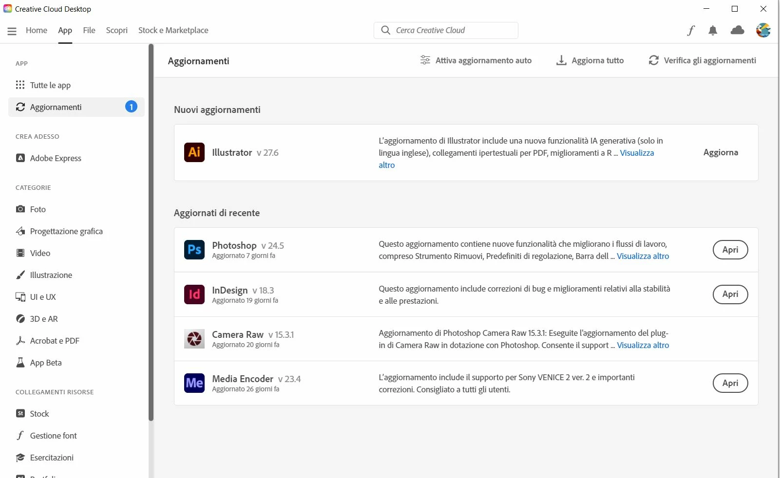
Task: Click the Aggiornamenti refresh arrows icon
Action: point(20,107)
